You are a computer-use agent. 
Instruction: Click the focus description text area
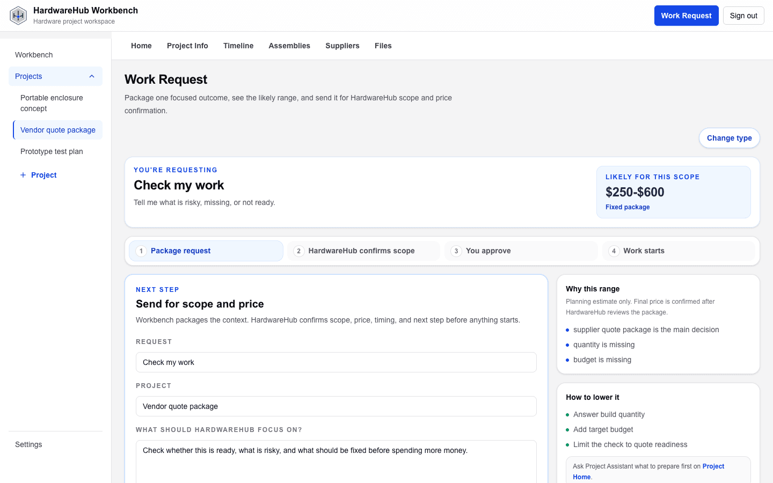(x=336, y=462)
